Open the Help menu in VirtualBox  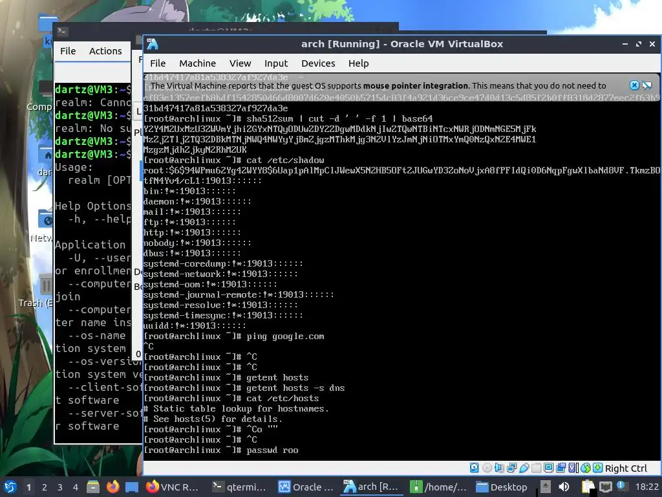pos(358,63)
